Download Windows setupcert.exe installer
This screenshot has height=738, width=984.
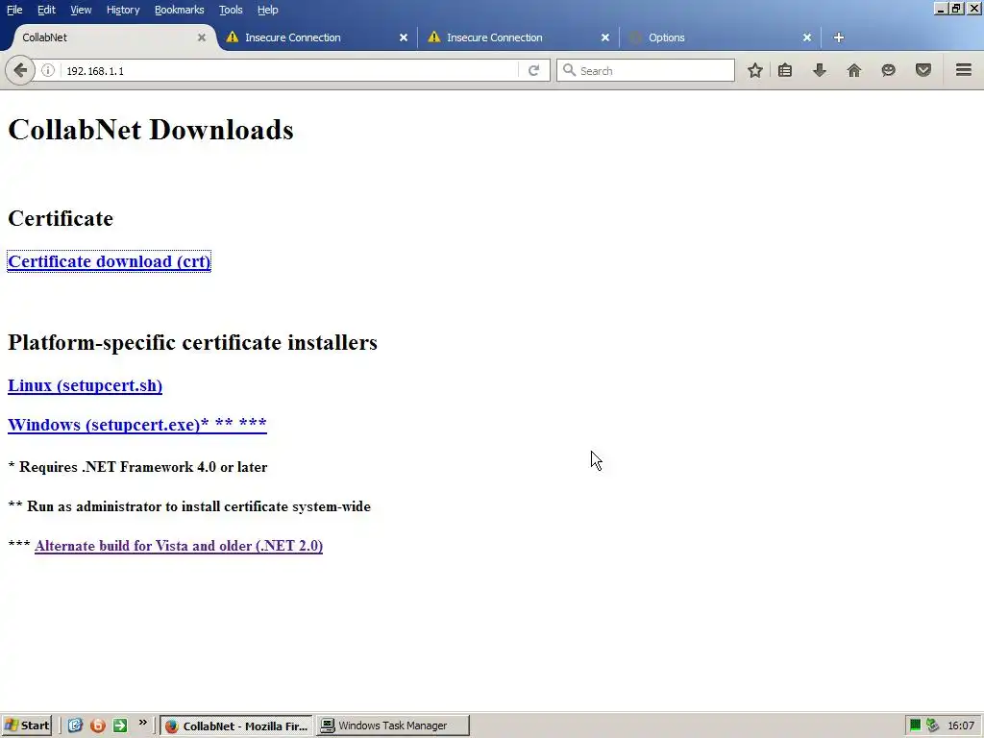pyautogui.click(x=136, y=424)
